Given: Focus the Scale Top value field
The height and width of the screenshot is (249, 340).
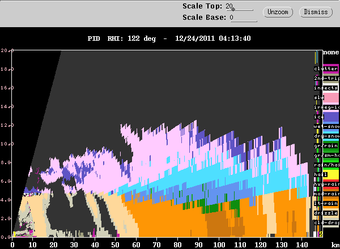Looking at the screenshot, I should 239,6.
